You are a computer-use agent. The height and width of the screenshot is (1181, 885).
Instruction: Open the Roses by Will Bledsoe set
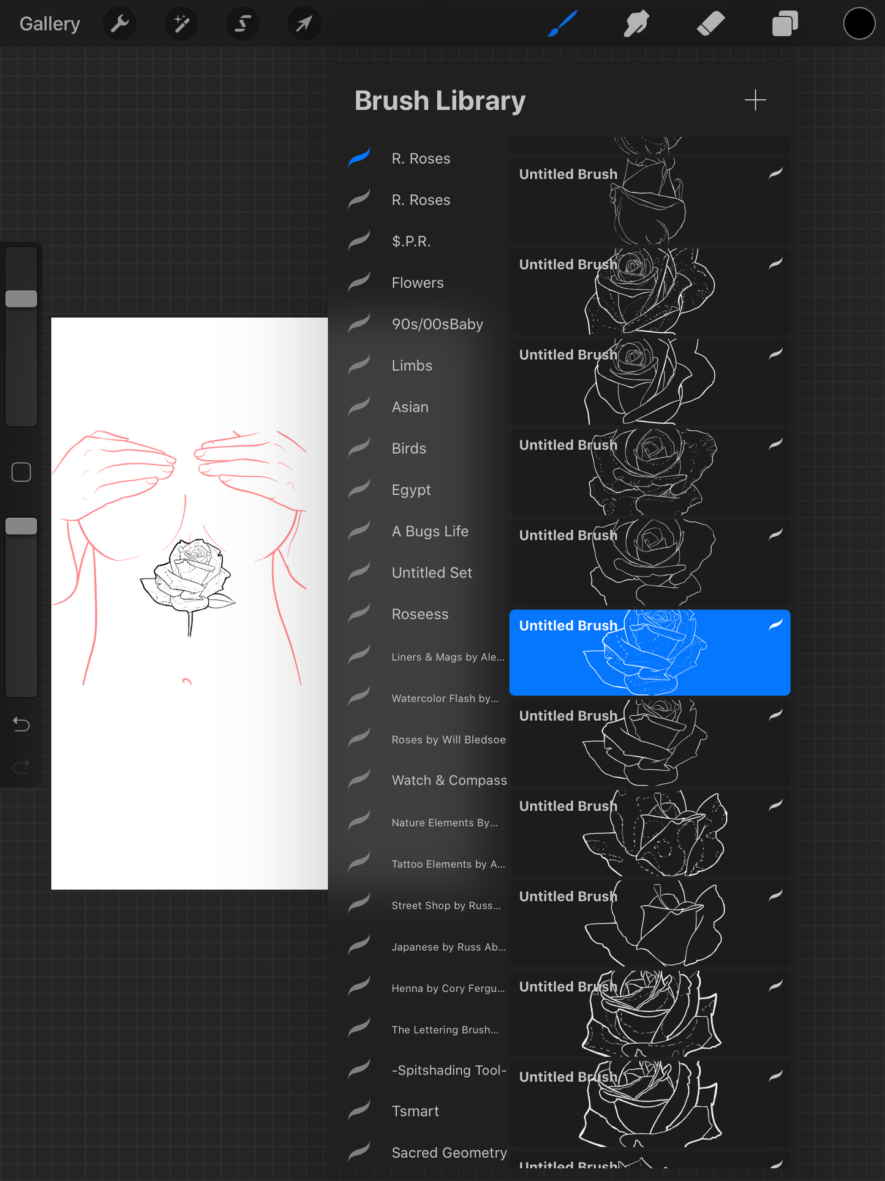[x=448, y=740]
